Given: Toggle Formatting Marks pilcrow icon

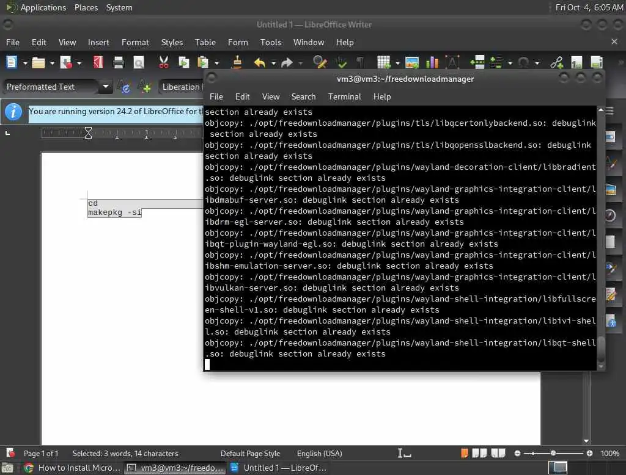Looking at the screenshot, I should tap(360, 62).
